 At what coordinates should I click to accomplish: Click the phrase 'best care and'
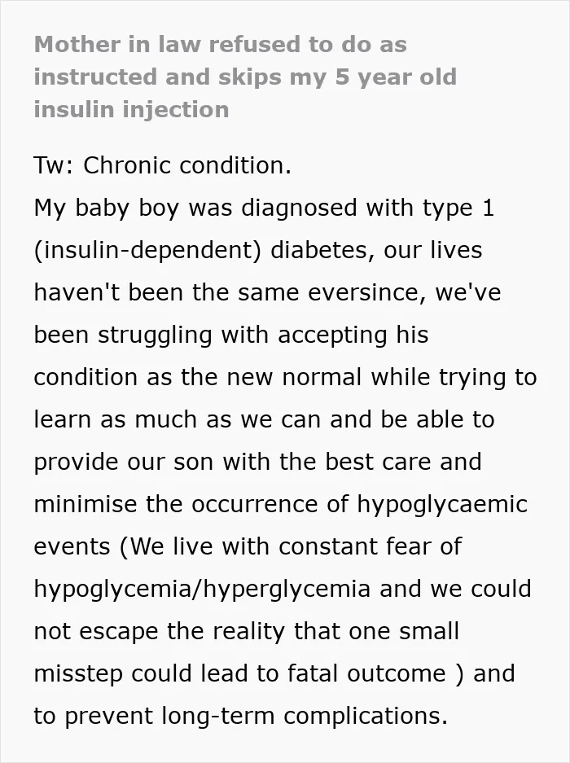click(403, 462)
